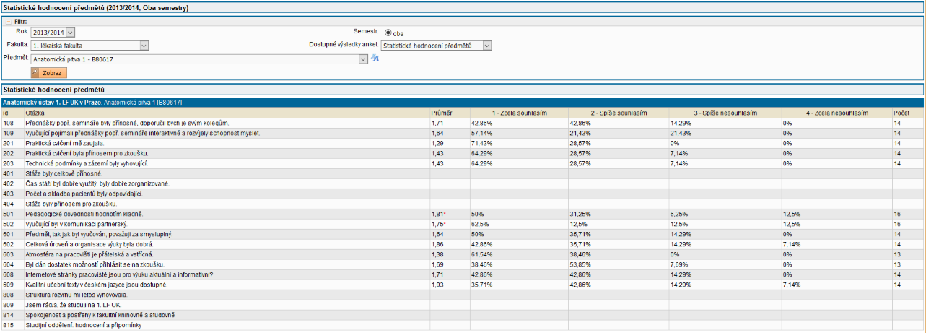Collapse the Filtr panel using the minus icon
926x333 pixels.
pos(9,22)
